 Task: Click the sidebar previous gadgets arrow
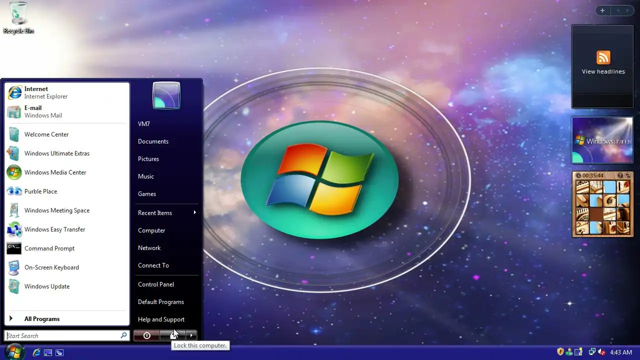pos(617,10)
